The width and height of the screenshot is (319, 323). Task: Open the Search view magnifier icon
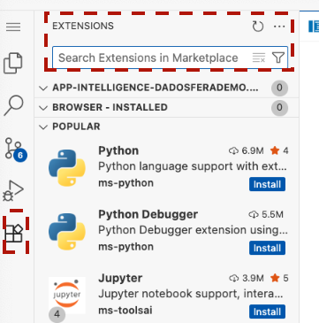13,105
